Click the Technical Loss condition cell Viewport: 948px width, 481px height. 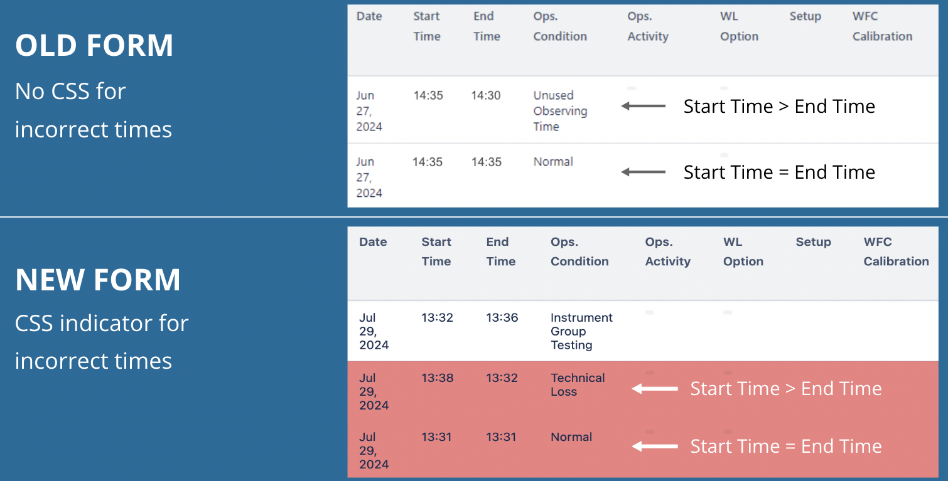(578, 384)
